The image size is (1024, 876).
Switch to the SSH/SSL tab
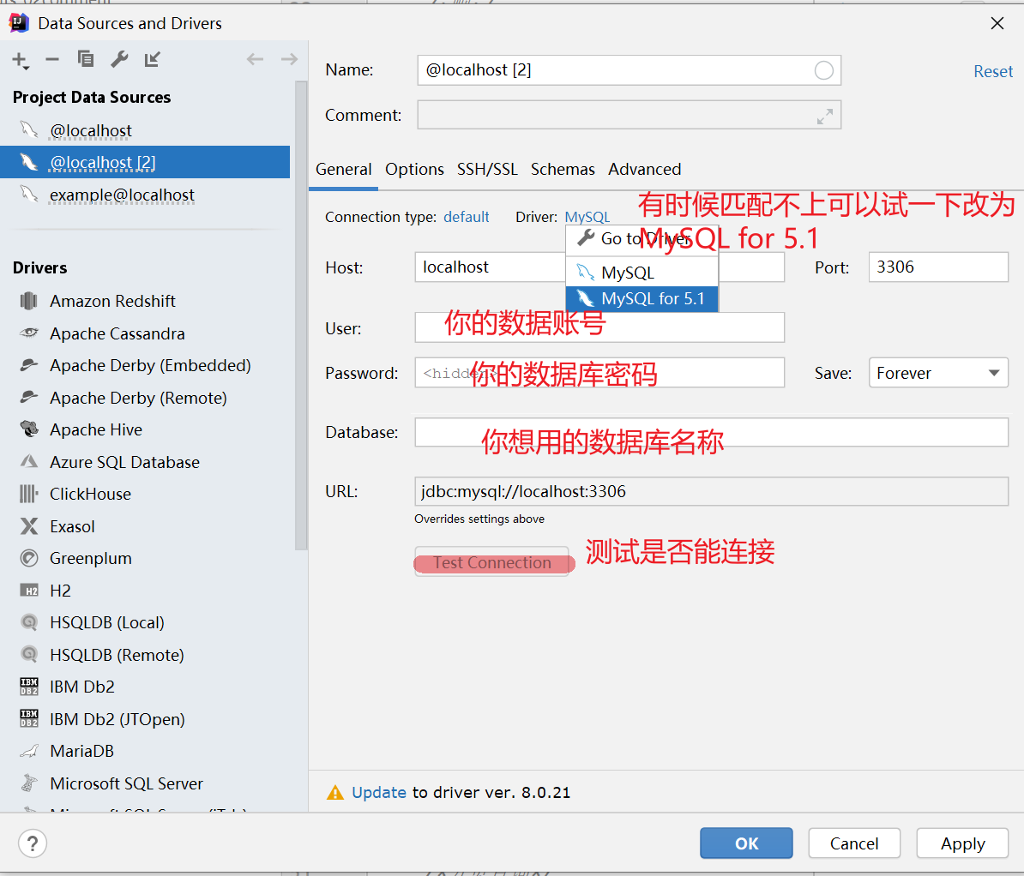[x=487, y=170]
